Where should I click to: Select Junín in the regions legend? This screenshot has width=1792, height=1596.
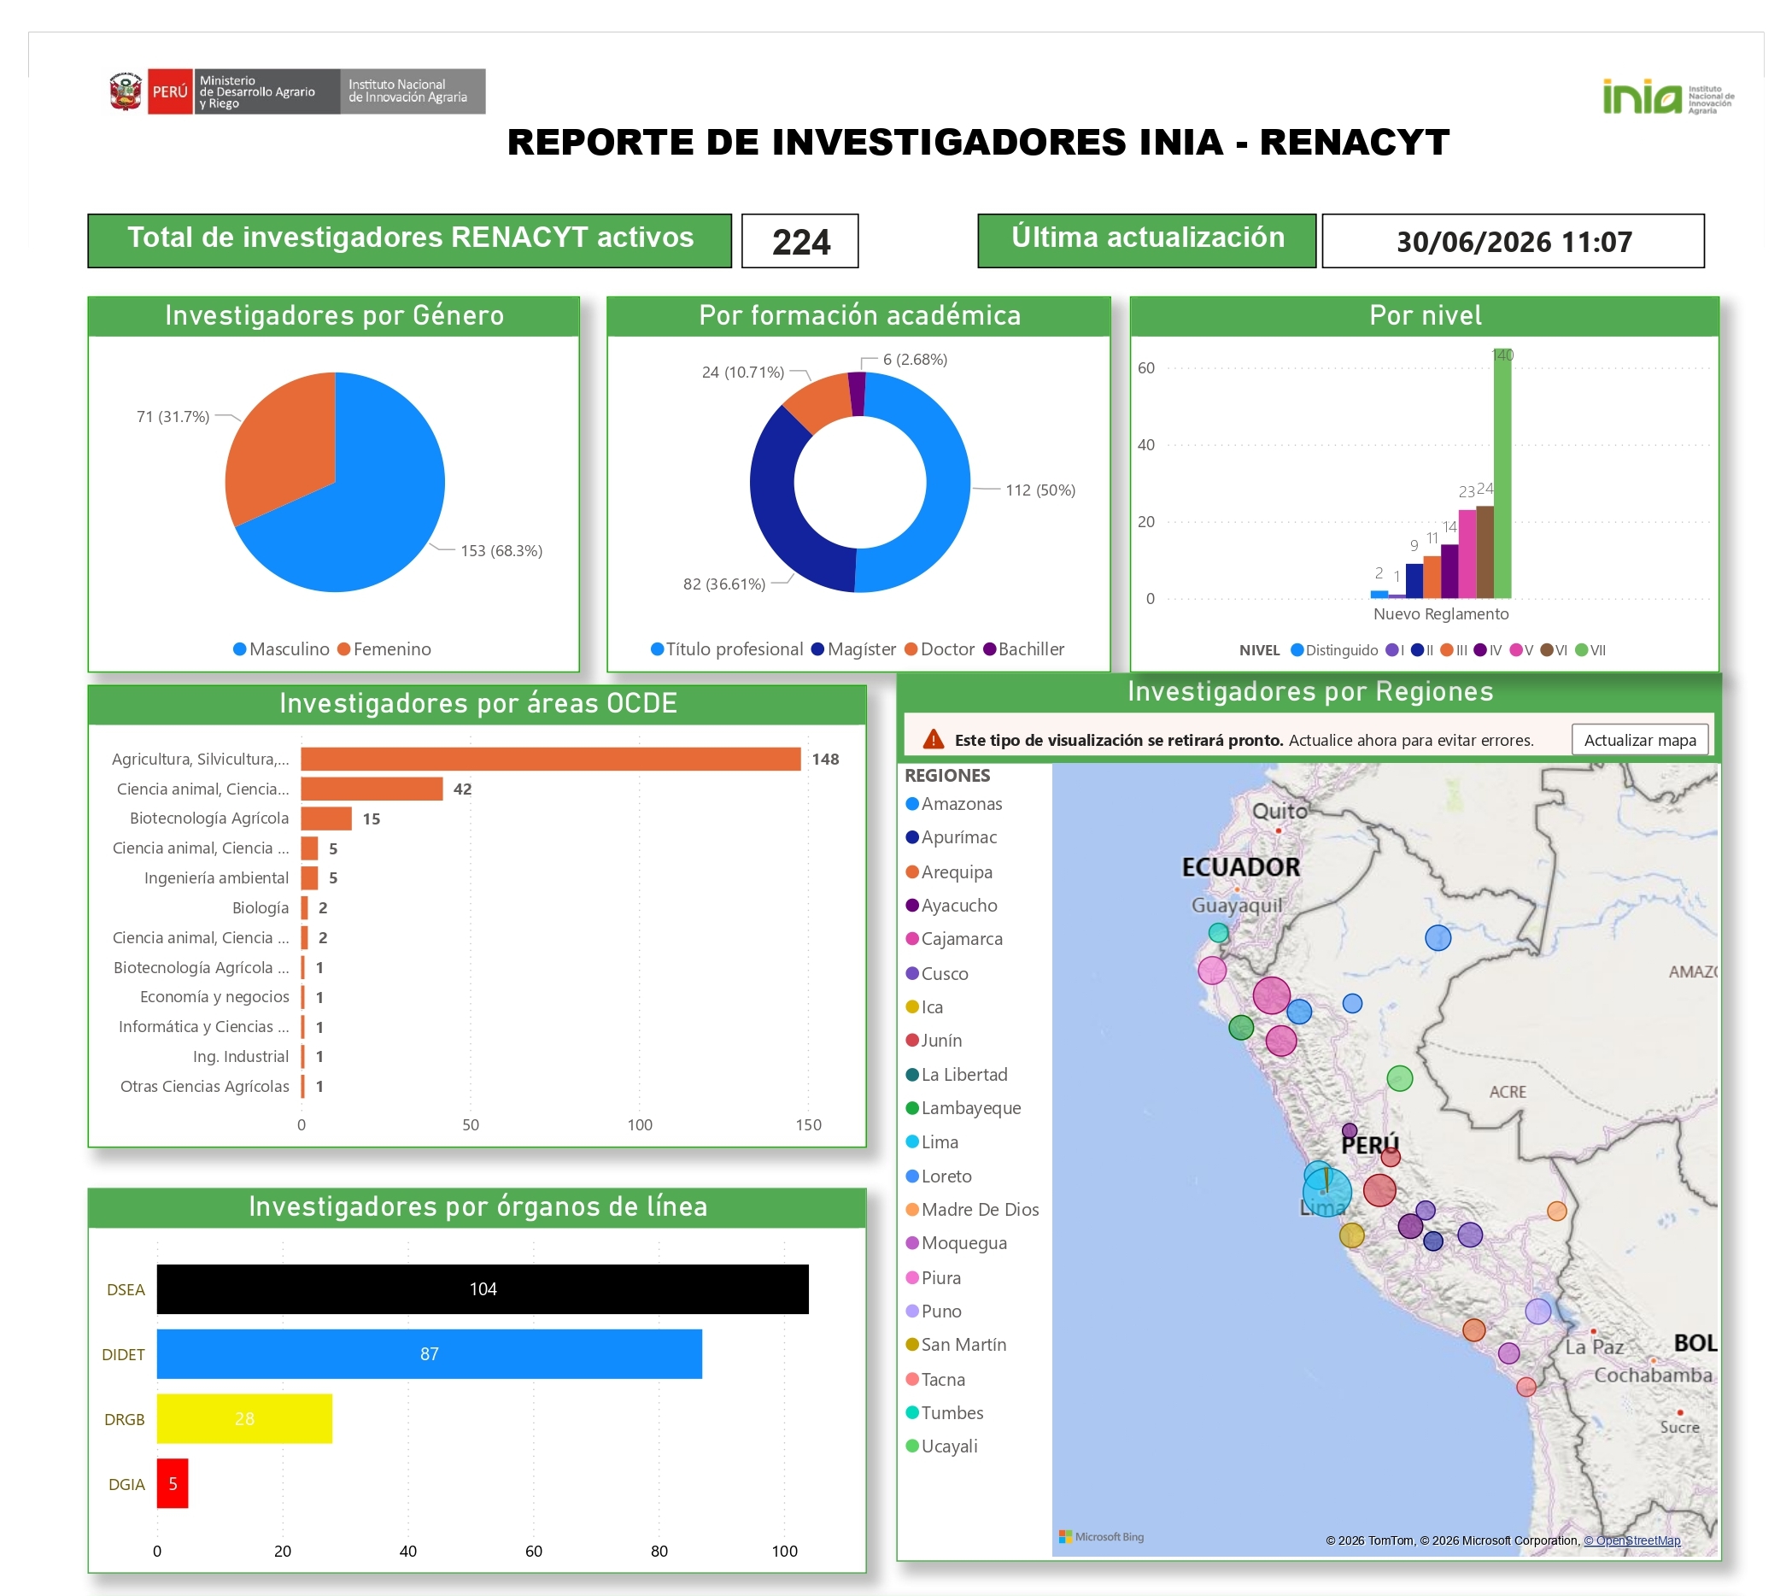coord(934,1040)
